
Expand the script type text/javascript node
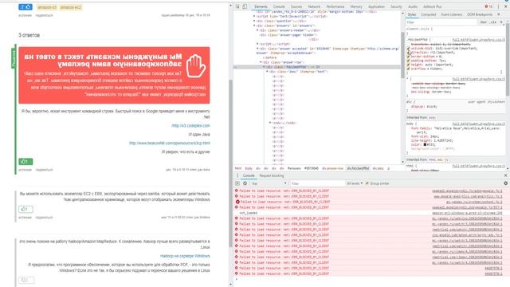pos(254,16)
